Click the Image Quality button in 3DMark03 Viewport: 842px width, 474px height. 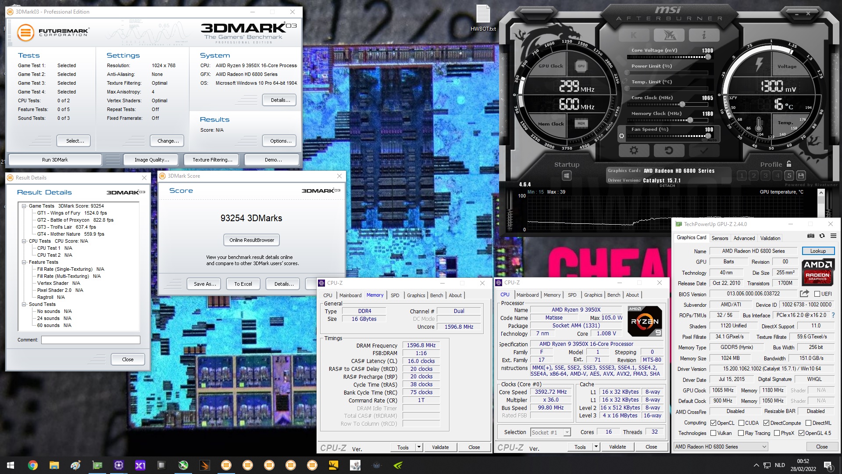pyautogui.click(x=151, y=160)
